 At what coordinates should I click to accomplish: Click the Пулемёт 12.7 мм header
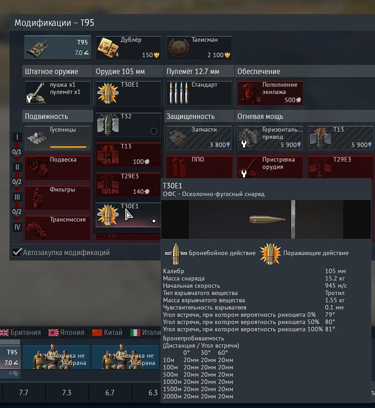(199, 71)
